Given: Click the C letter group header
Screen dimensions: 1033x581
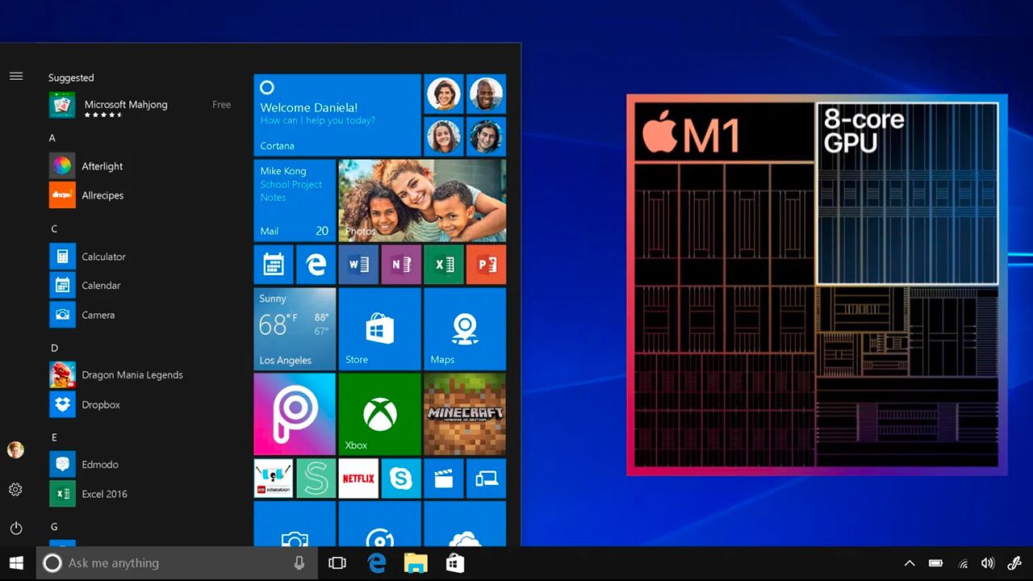Looking at the screenshot, I should [x=54, y=228].
